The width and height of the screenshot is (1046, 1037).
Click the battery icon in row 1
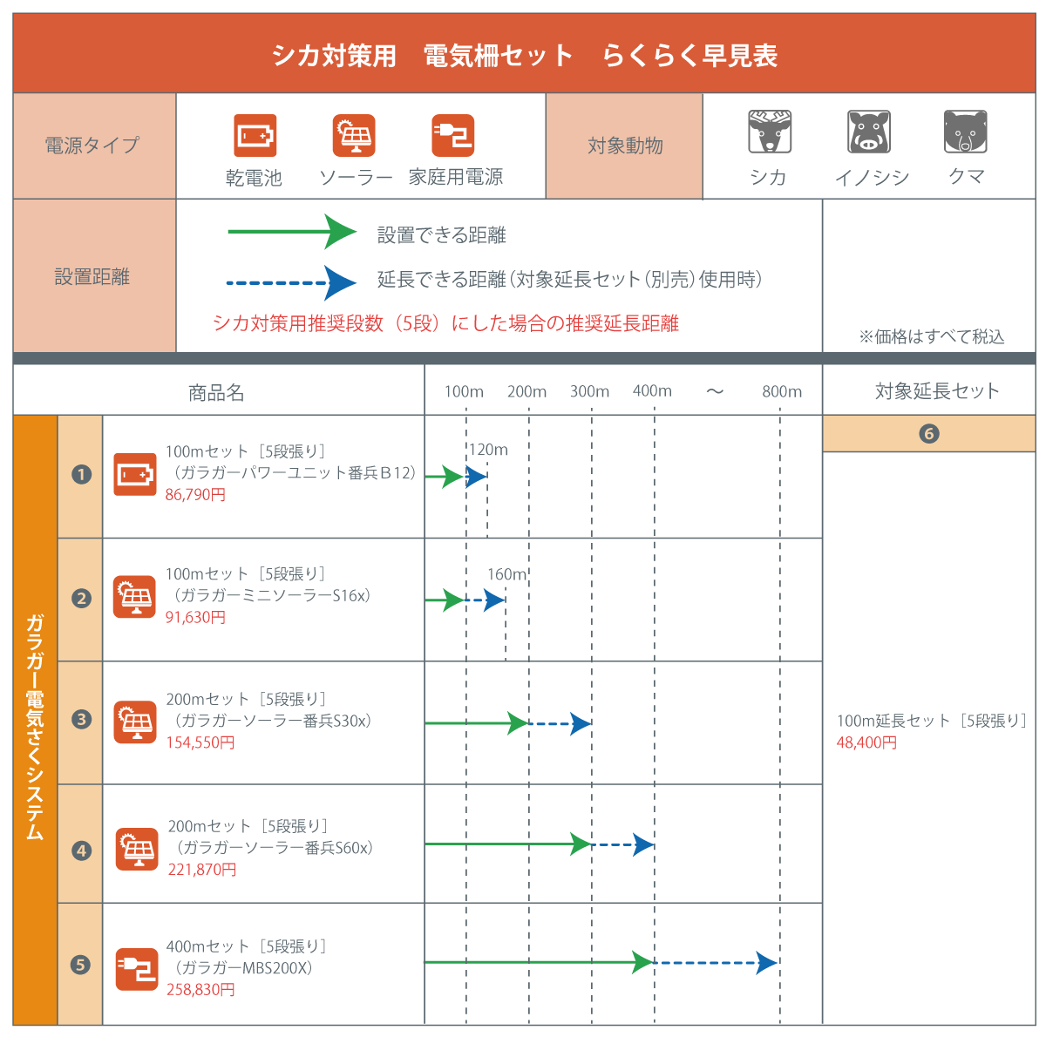coord(135,474)
